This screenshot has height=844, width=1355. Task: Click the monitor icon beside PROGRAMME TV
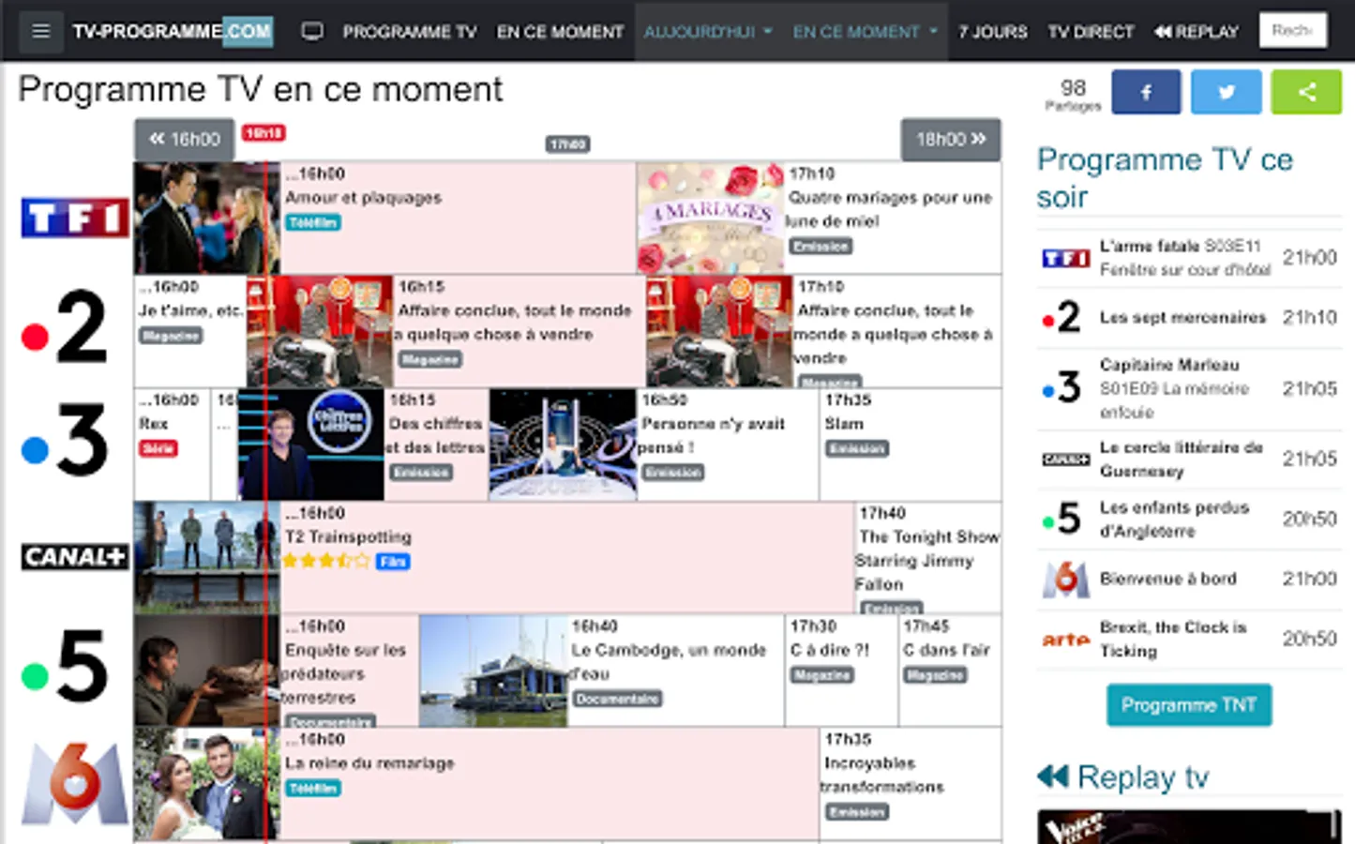tap(310, 31)
